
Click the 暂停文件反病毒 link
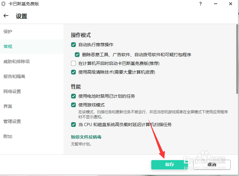pos(86,137)
